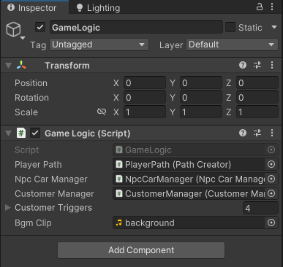Viewport: 283px width, 267px height.
Task: Open the Layer dropdown showing Default
Action: 232,44
